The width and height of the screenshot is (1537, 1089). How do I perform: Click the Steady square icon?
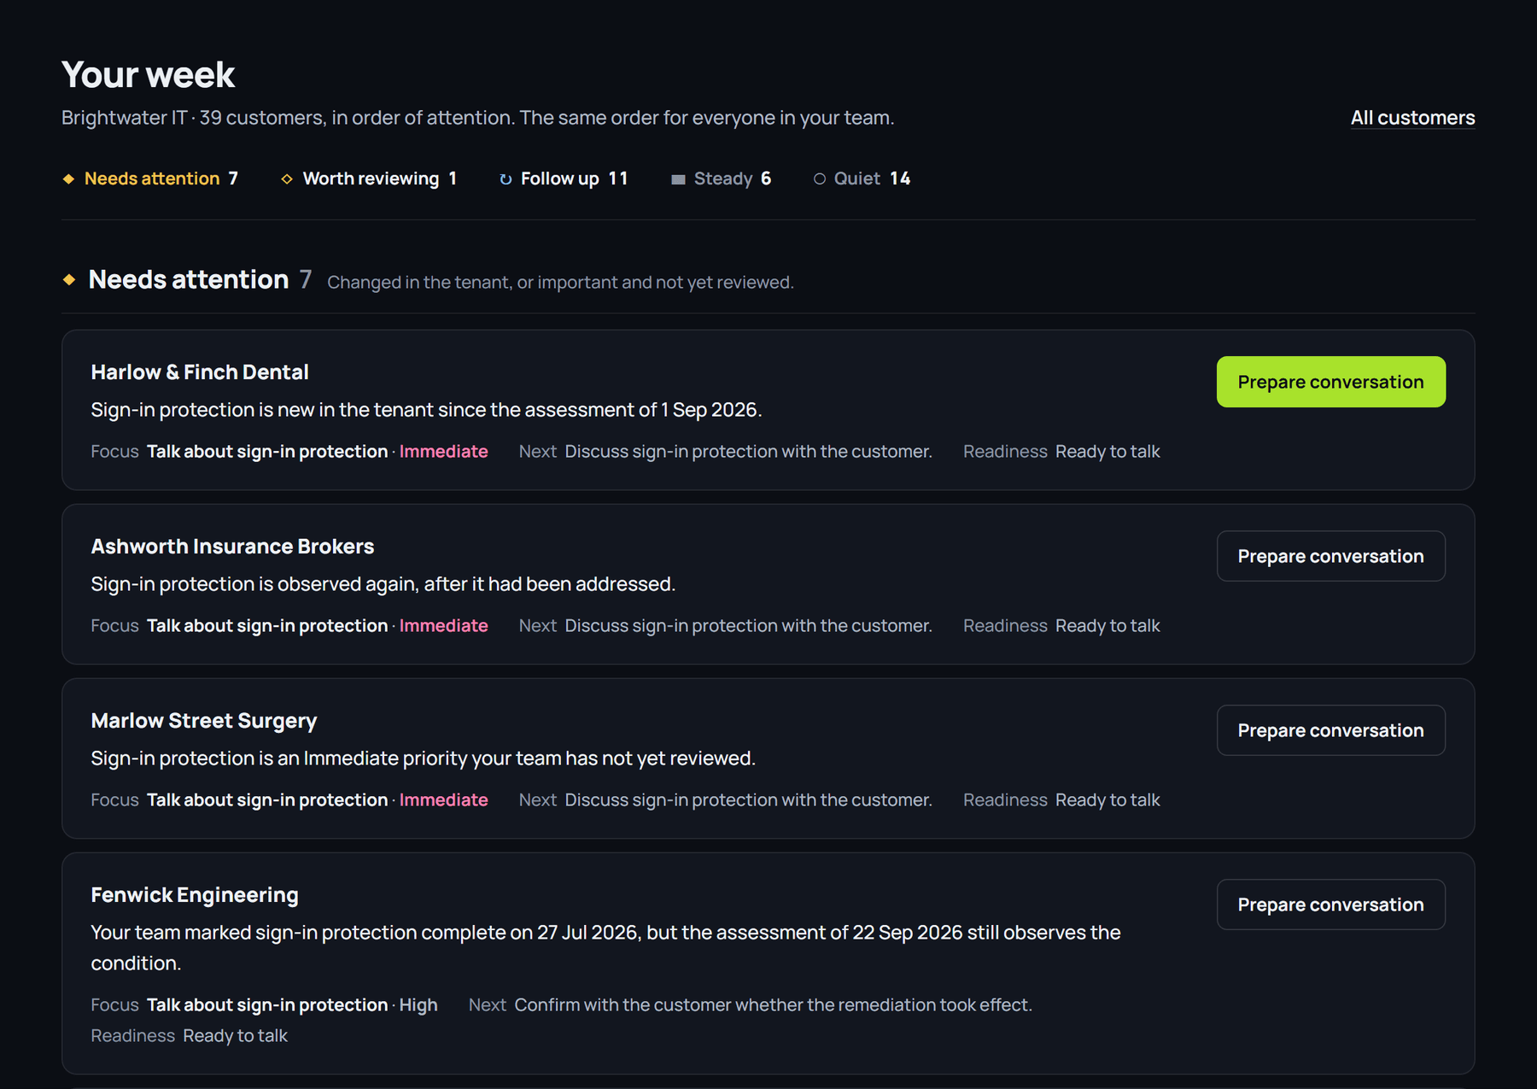point(678,179)
